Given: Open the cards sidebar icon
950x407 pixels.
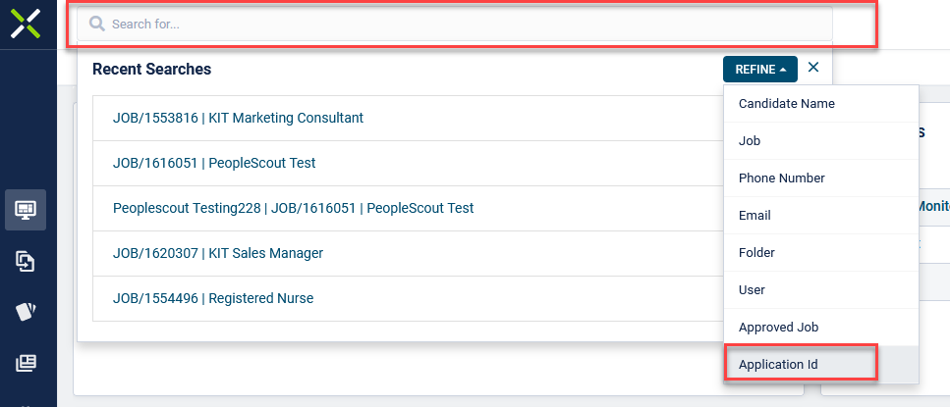Looking at the screenshot, I should (x=26, y=312).
